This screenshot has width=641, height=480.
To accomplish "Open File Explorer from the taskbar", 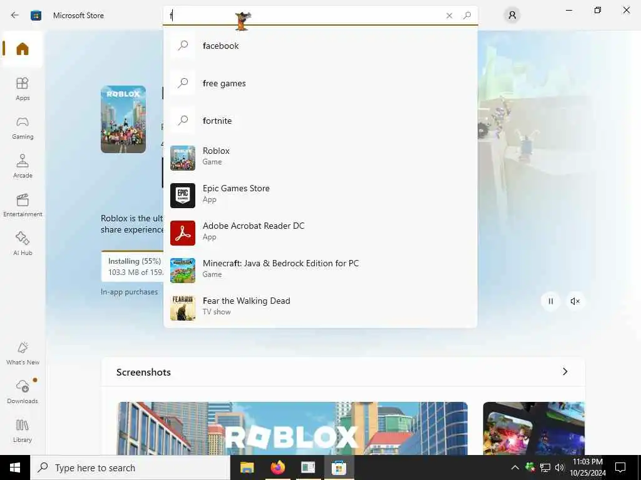I will click(247, 467).
